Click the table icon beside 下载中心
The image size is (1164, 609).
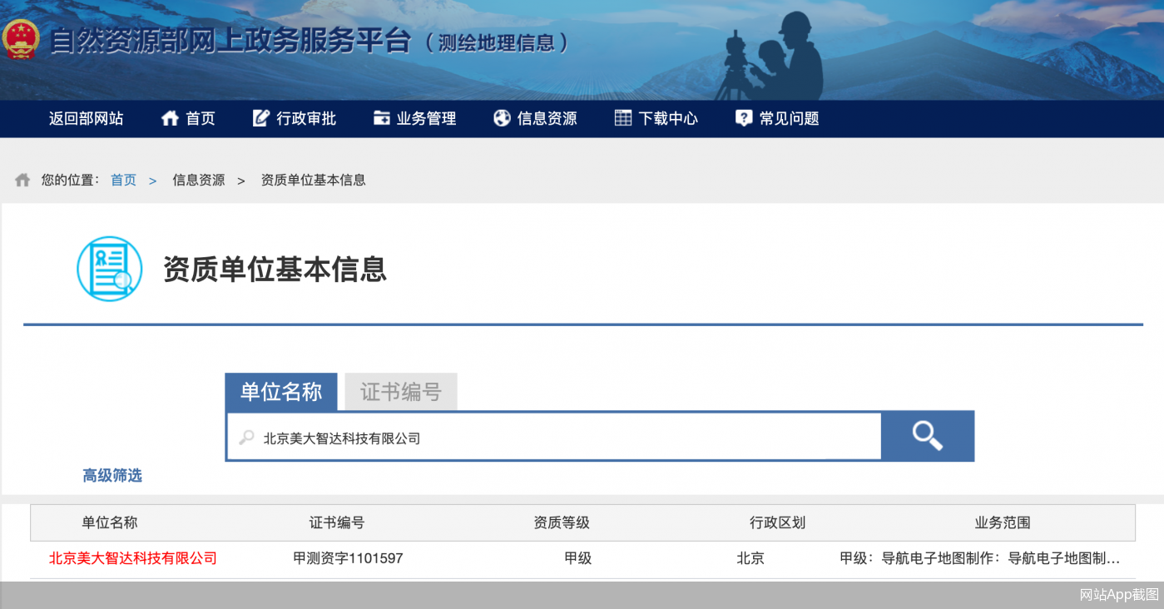click(x=623, y=118)
